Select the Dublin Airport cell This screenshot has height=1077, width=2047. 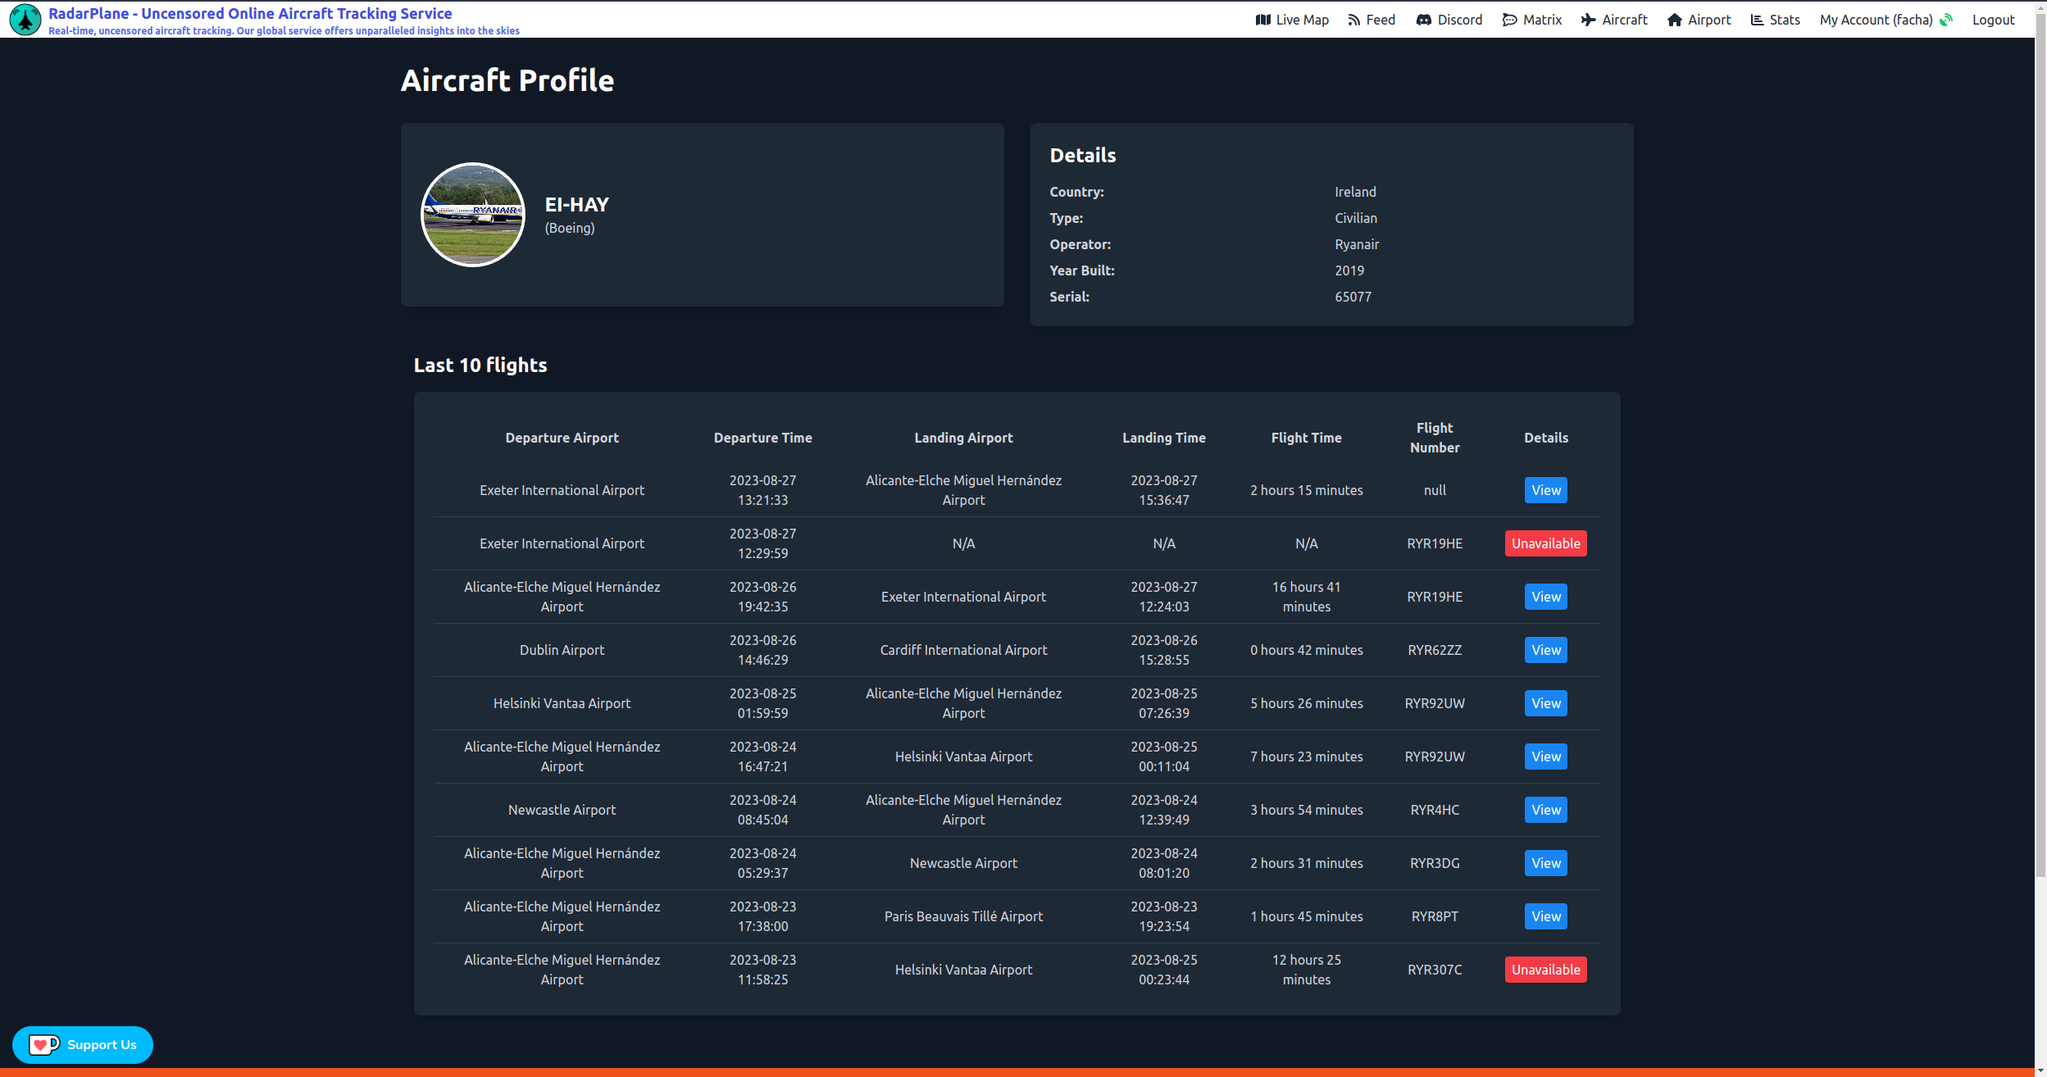pyautogui.click(x=562, y=650)
